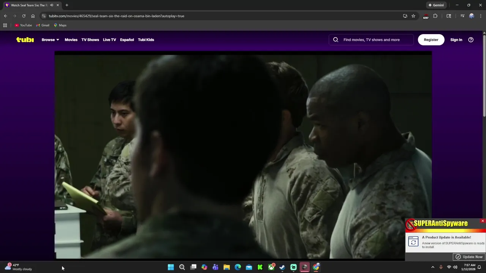
Task: Open the Chrome profile avatar
Action: [x=472, y=16]
